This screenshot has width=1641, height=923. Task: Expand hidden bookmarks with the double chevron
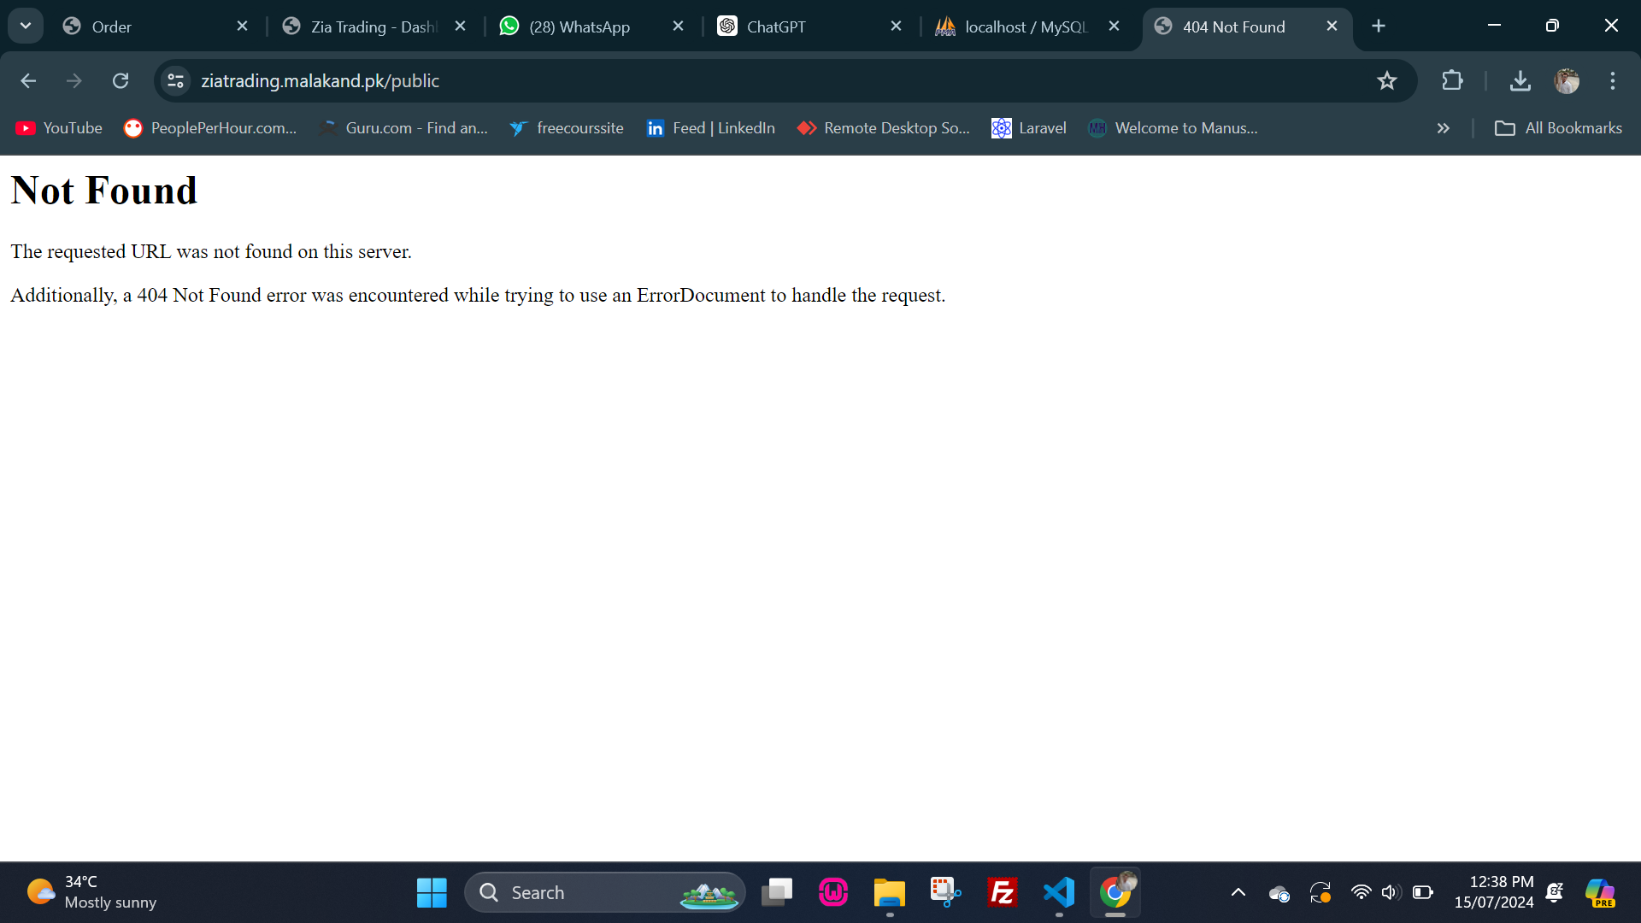click(x=1443, y=128)
